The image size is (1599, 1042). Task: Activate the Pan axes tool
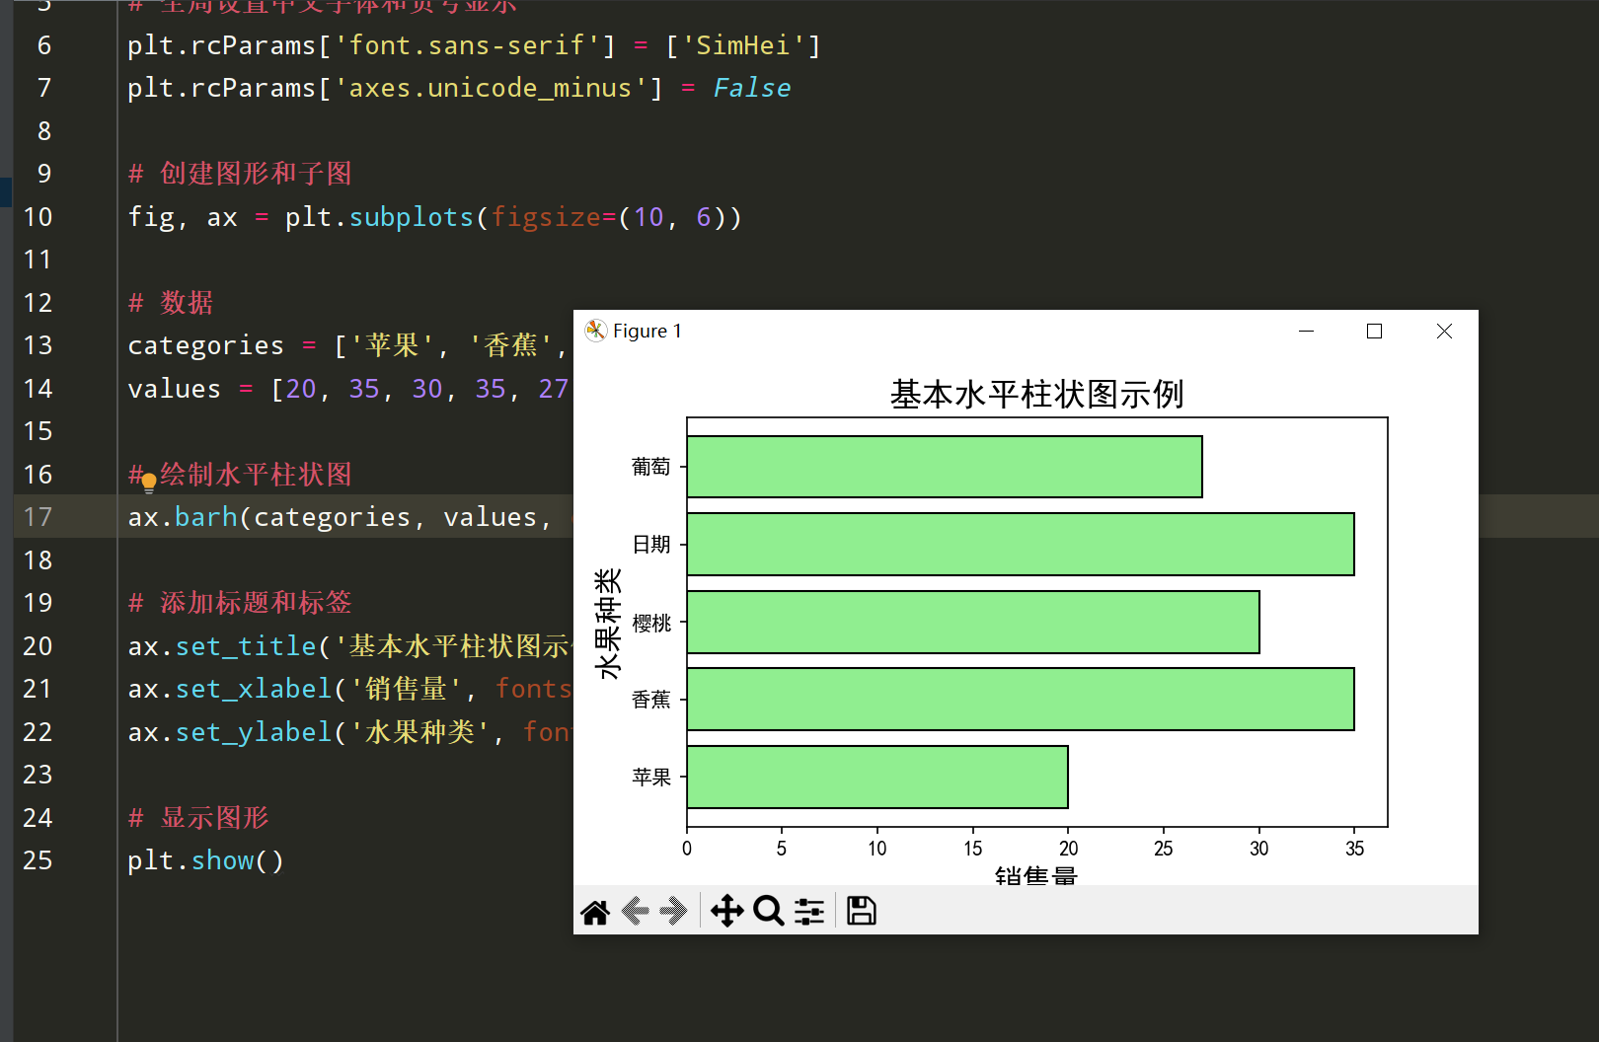(727, 911)
